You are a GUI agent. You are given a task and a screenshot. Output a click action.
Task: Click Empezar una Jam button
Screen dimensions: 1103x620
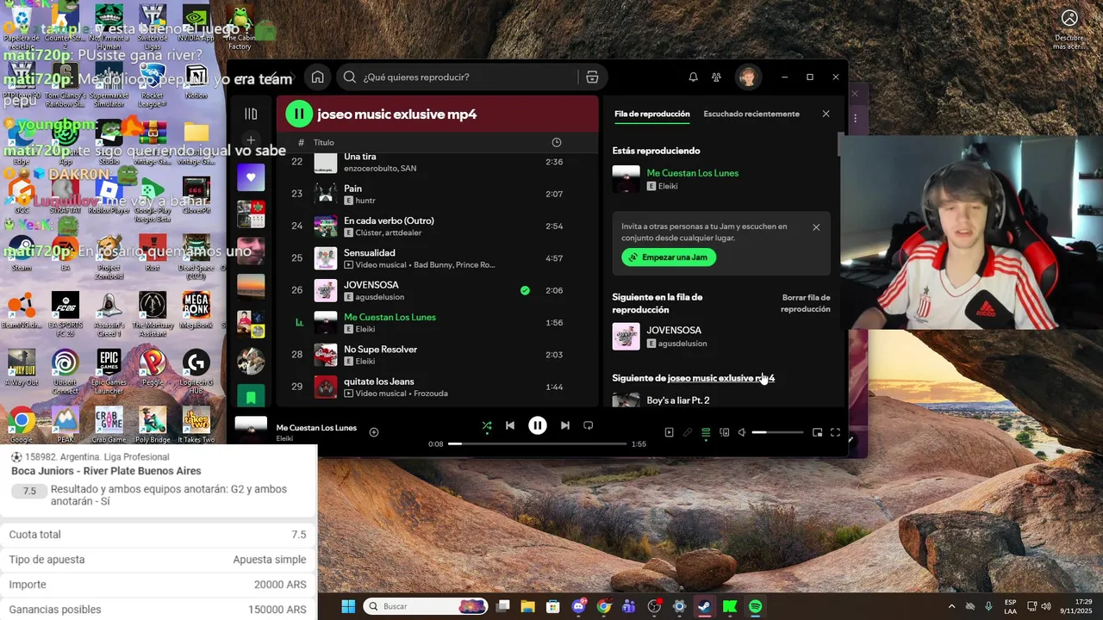[669, 257]
